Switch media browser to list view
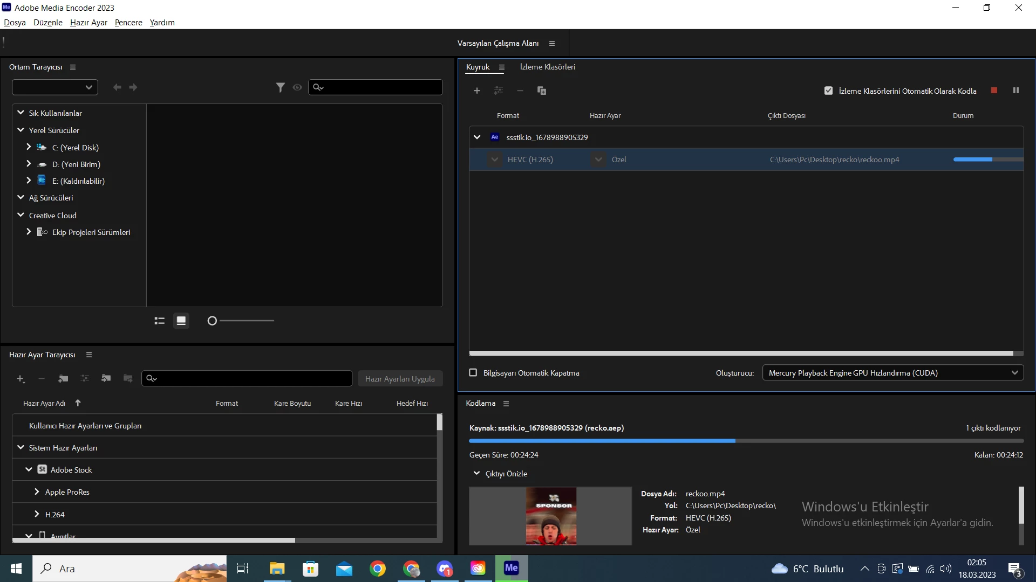 click(x=159, y=321)
